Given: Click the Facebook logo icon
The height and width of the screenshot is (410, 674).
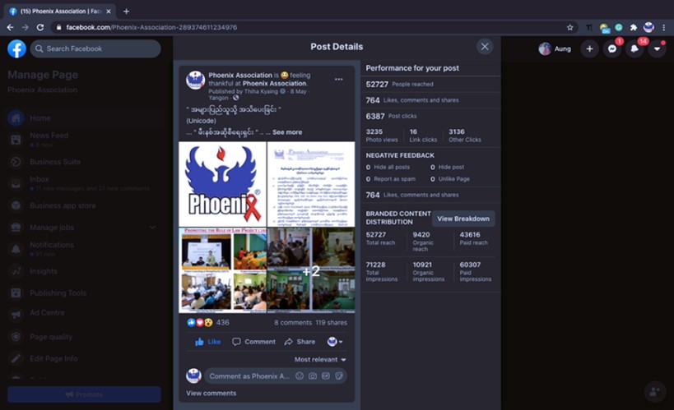Looking at the screenshot, I should 16,48.
